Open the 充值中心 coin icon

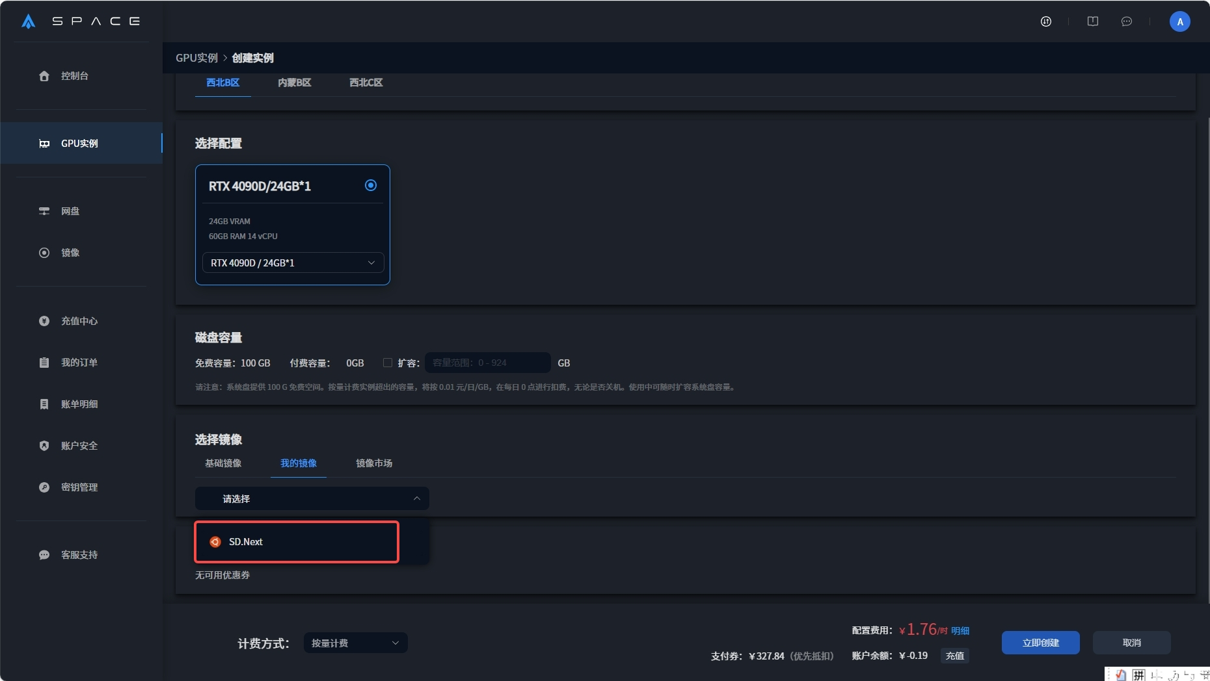click(x=44, y=321)
